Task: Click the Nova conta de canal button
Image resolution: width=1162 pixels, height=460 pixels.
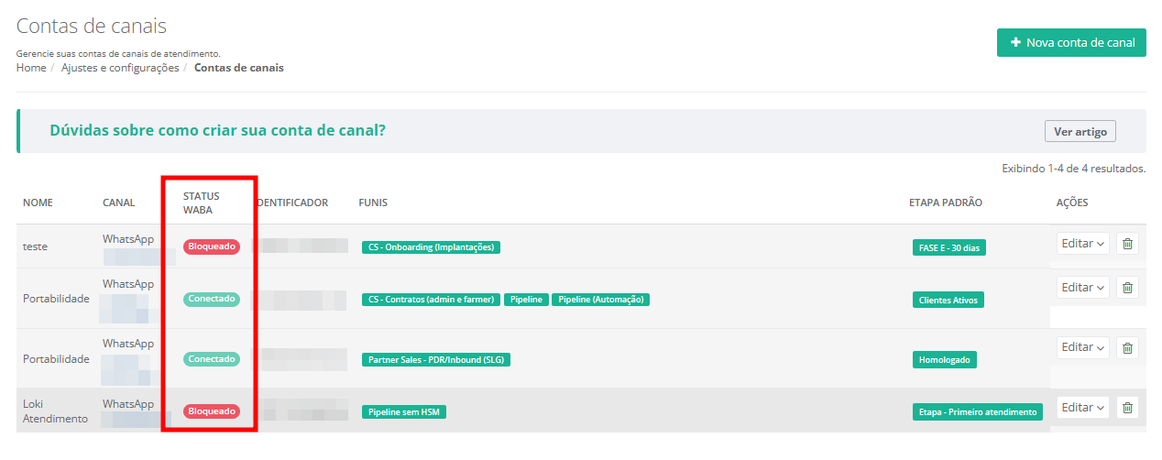Action: (x=1071, y=42)
